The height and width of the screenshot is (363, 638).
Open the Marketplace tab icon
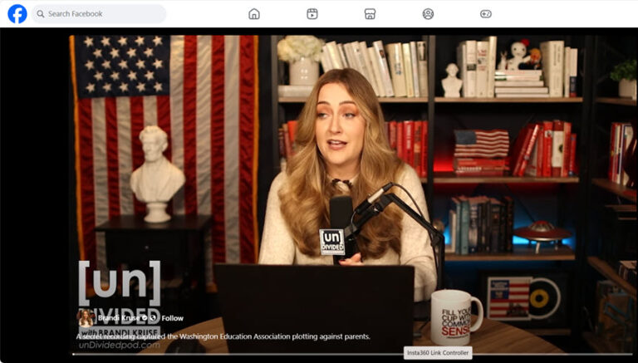(370, 14)
